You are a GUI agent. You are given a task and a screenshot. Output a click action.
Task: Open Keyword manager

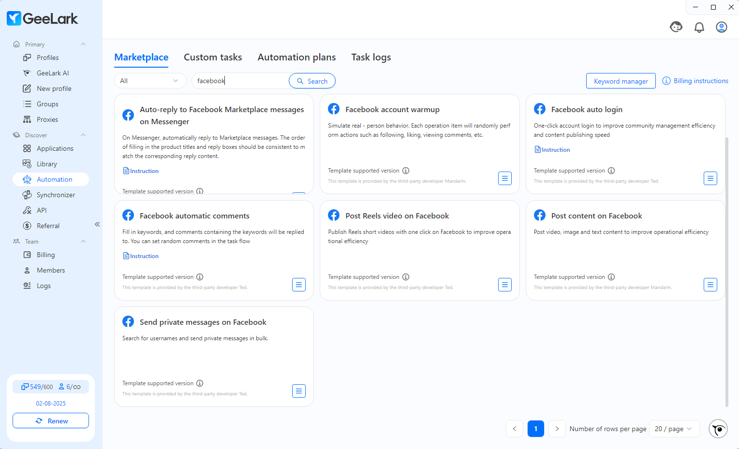[x=621, y=81]
